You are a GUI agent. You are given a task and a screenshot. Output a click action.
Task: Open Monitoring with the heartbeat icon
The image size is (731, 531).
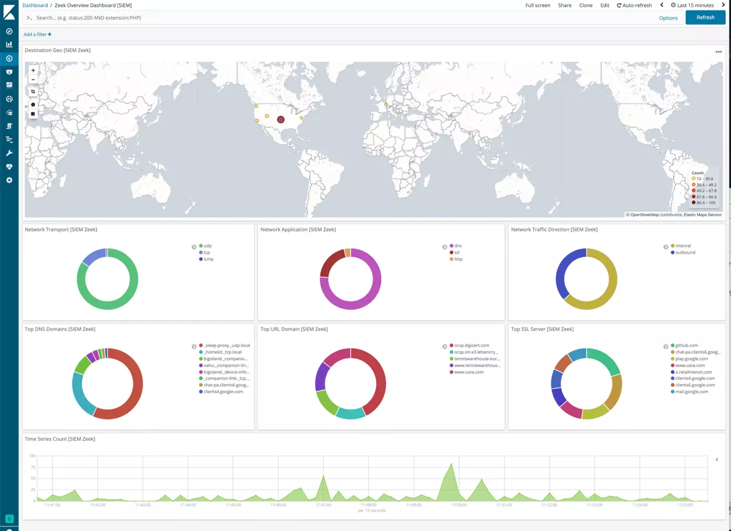[x=9, y=167]
